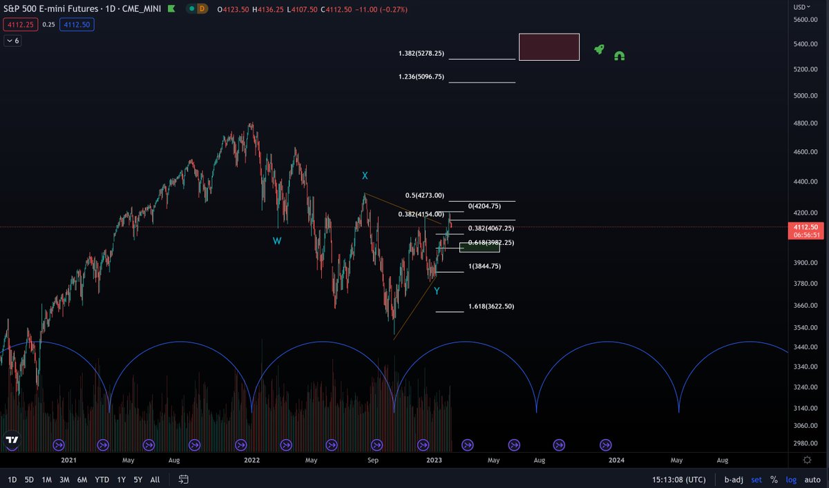The width and height of the screenshot is (829, 488).
Task: Open the Go to date calendar icon
Action: [184, 478]
